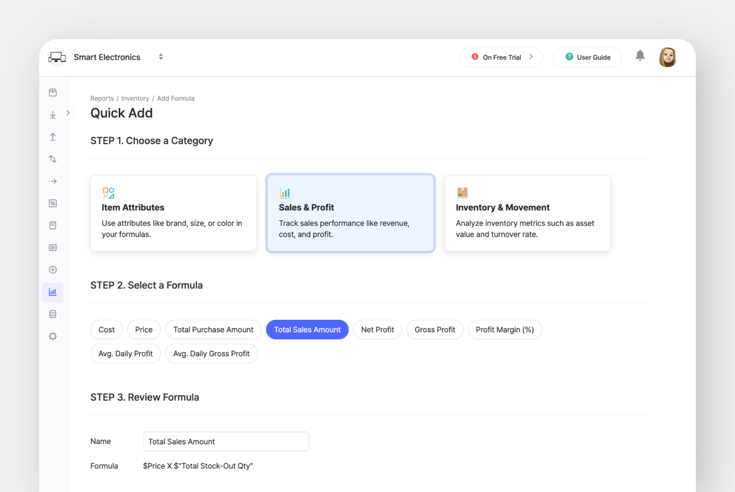Viewport: 735px width, 492px height.
Task: Select the stock-in download icon
Action: [53, 114]
